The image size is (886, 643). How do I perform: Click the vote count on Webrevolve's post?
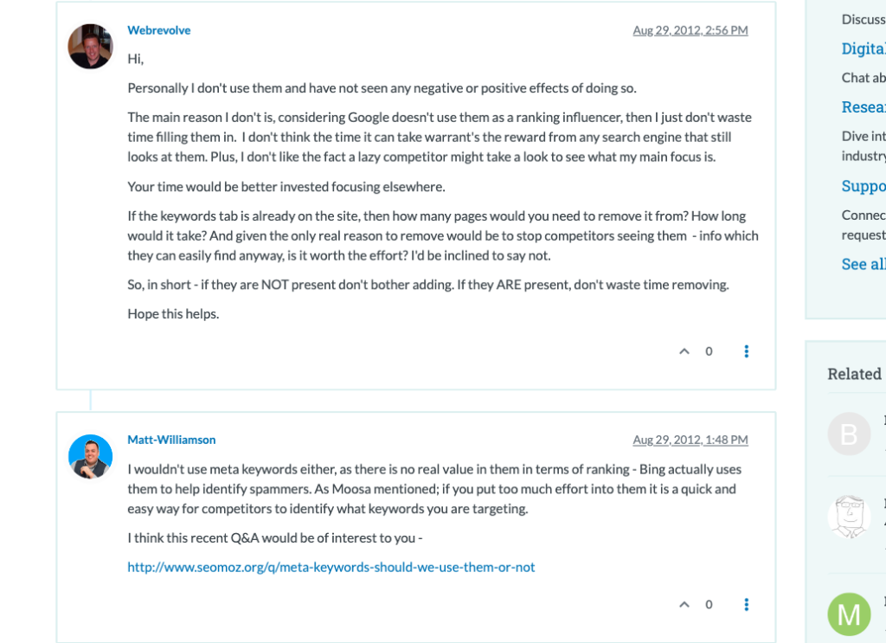coord(709,351)
